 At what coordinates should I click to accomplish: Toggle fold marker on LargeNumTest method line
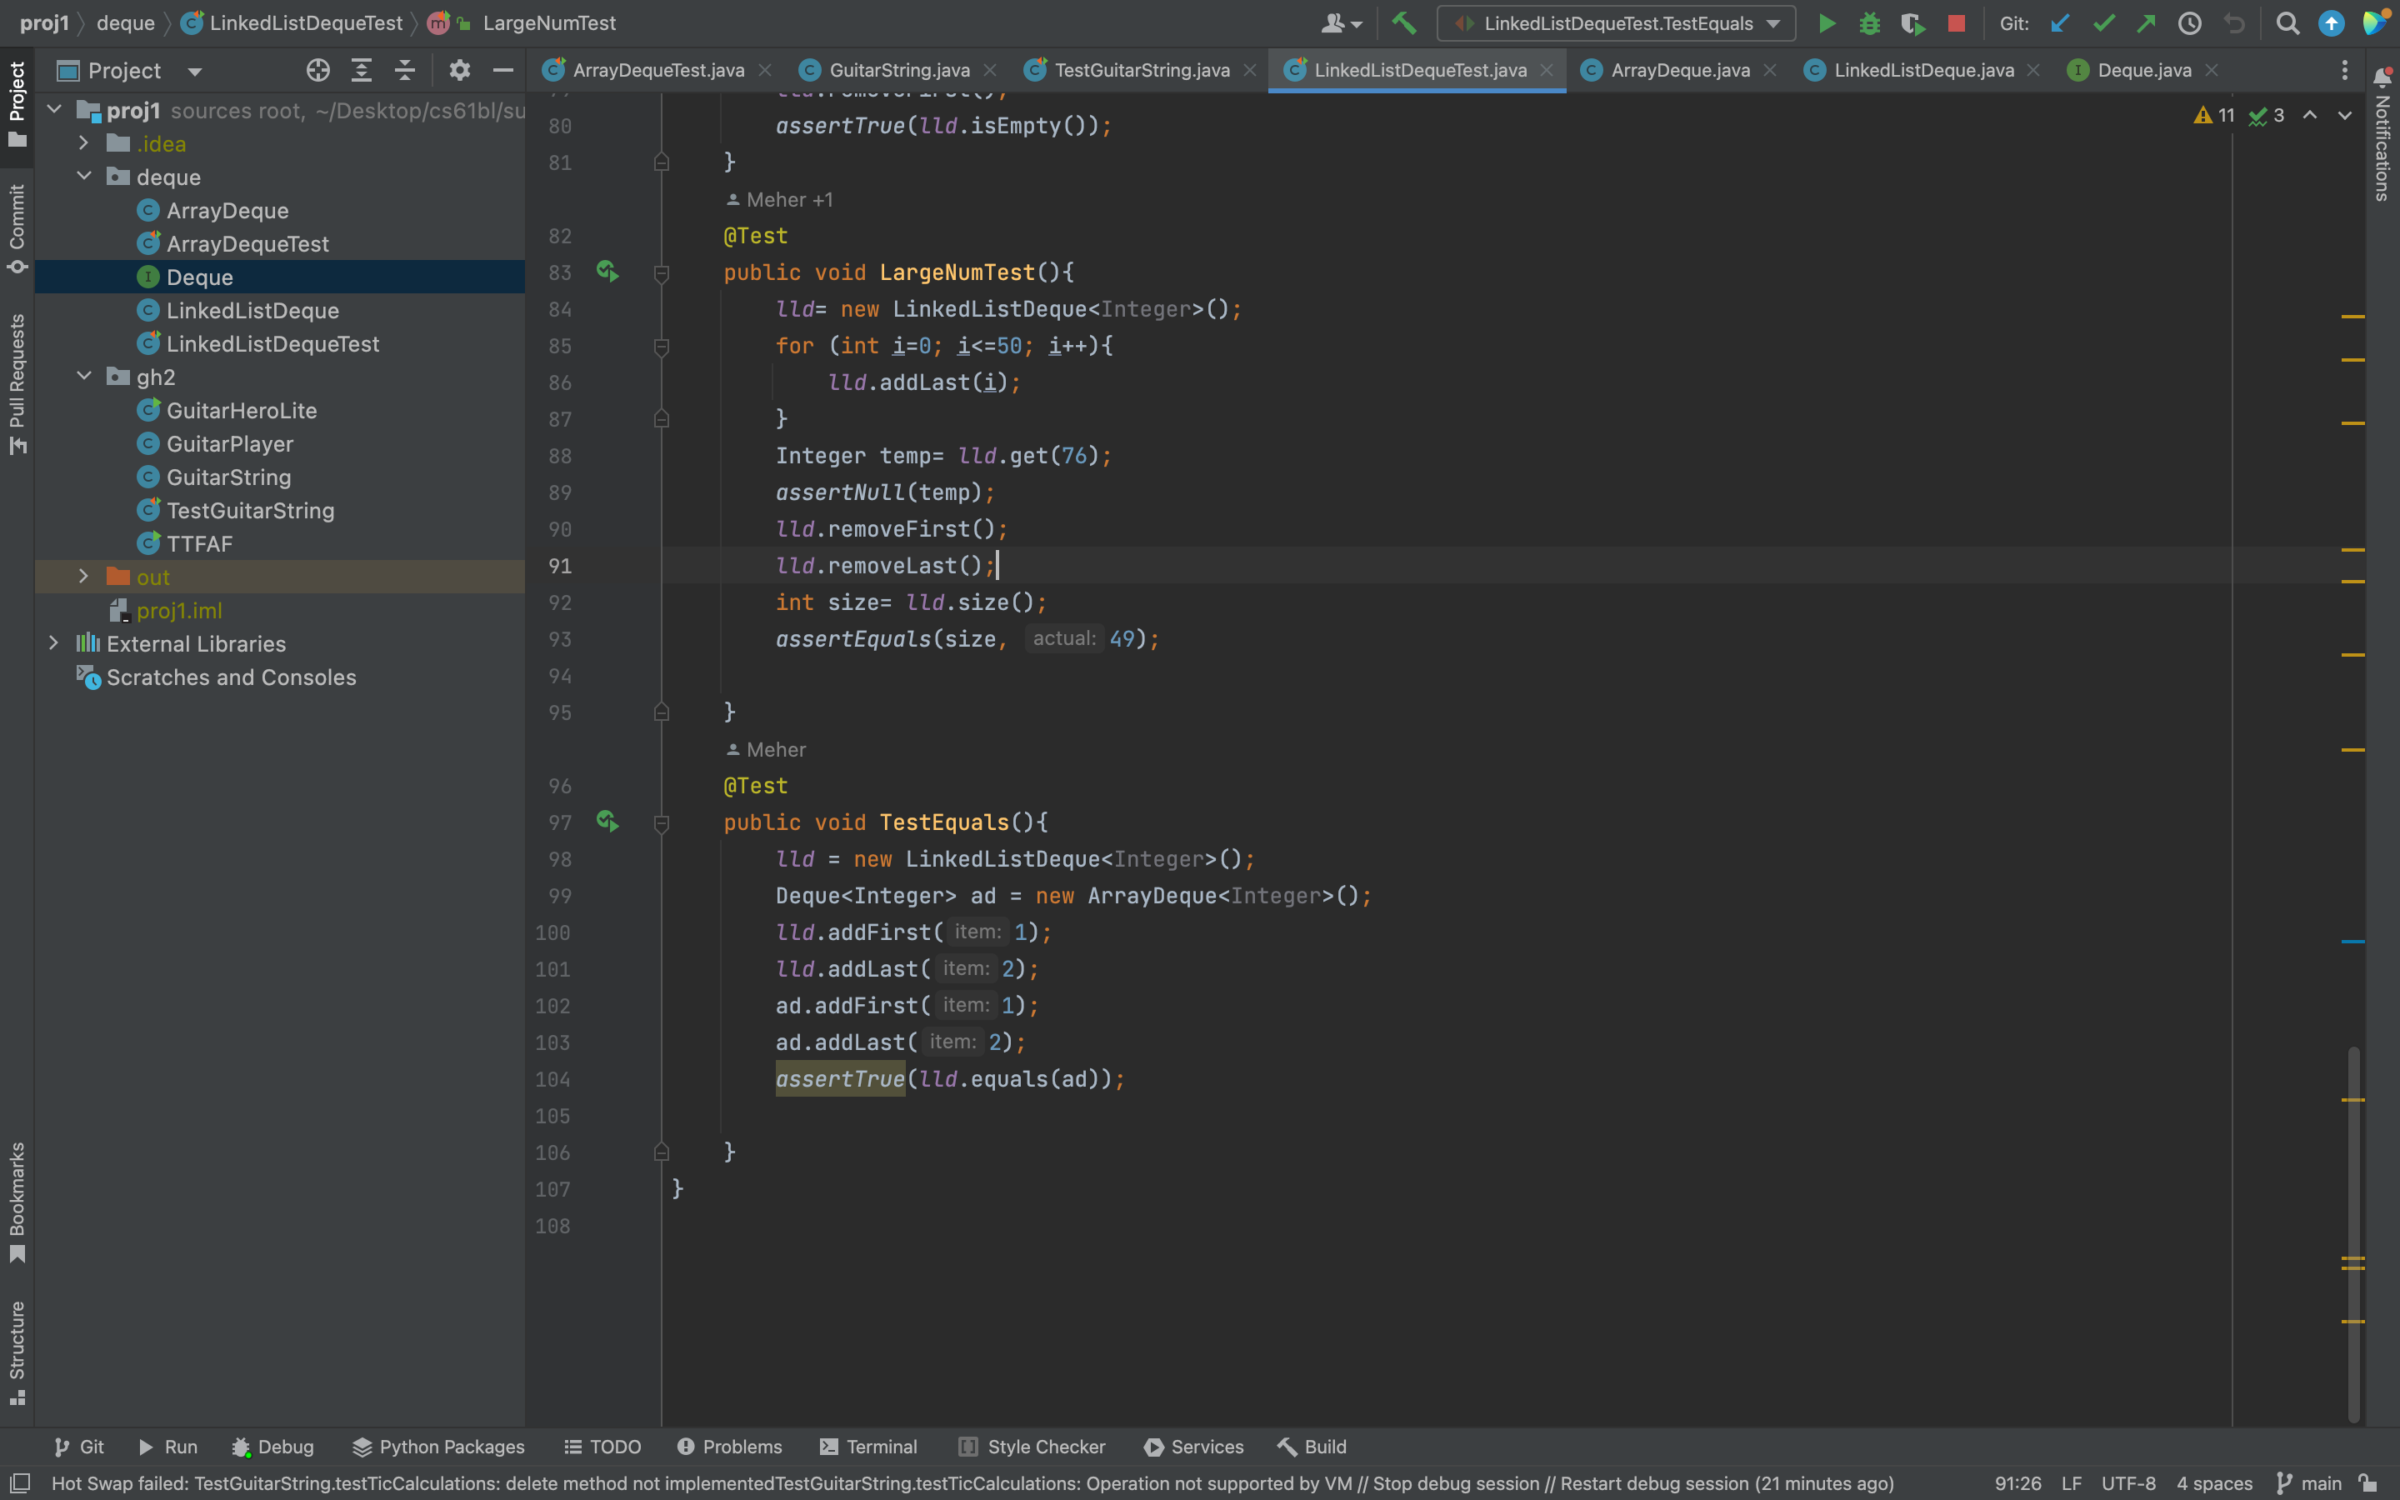tap(662, 272)
